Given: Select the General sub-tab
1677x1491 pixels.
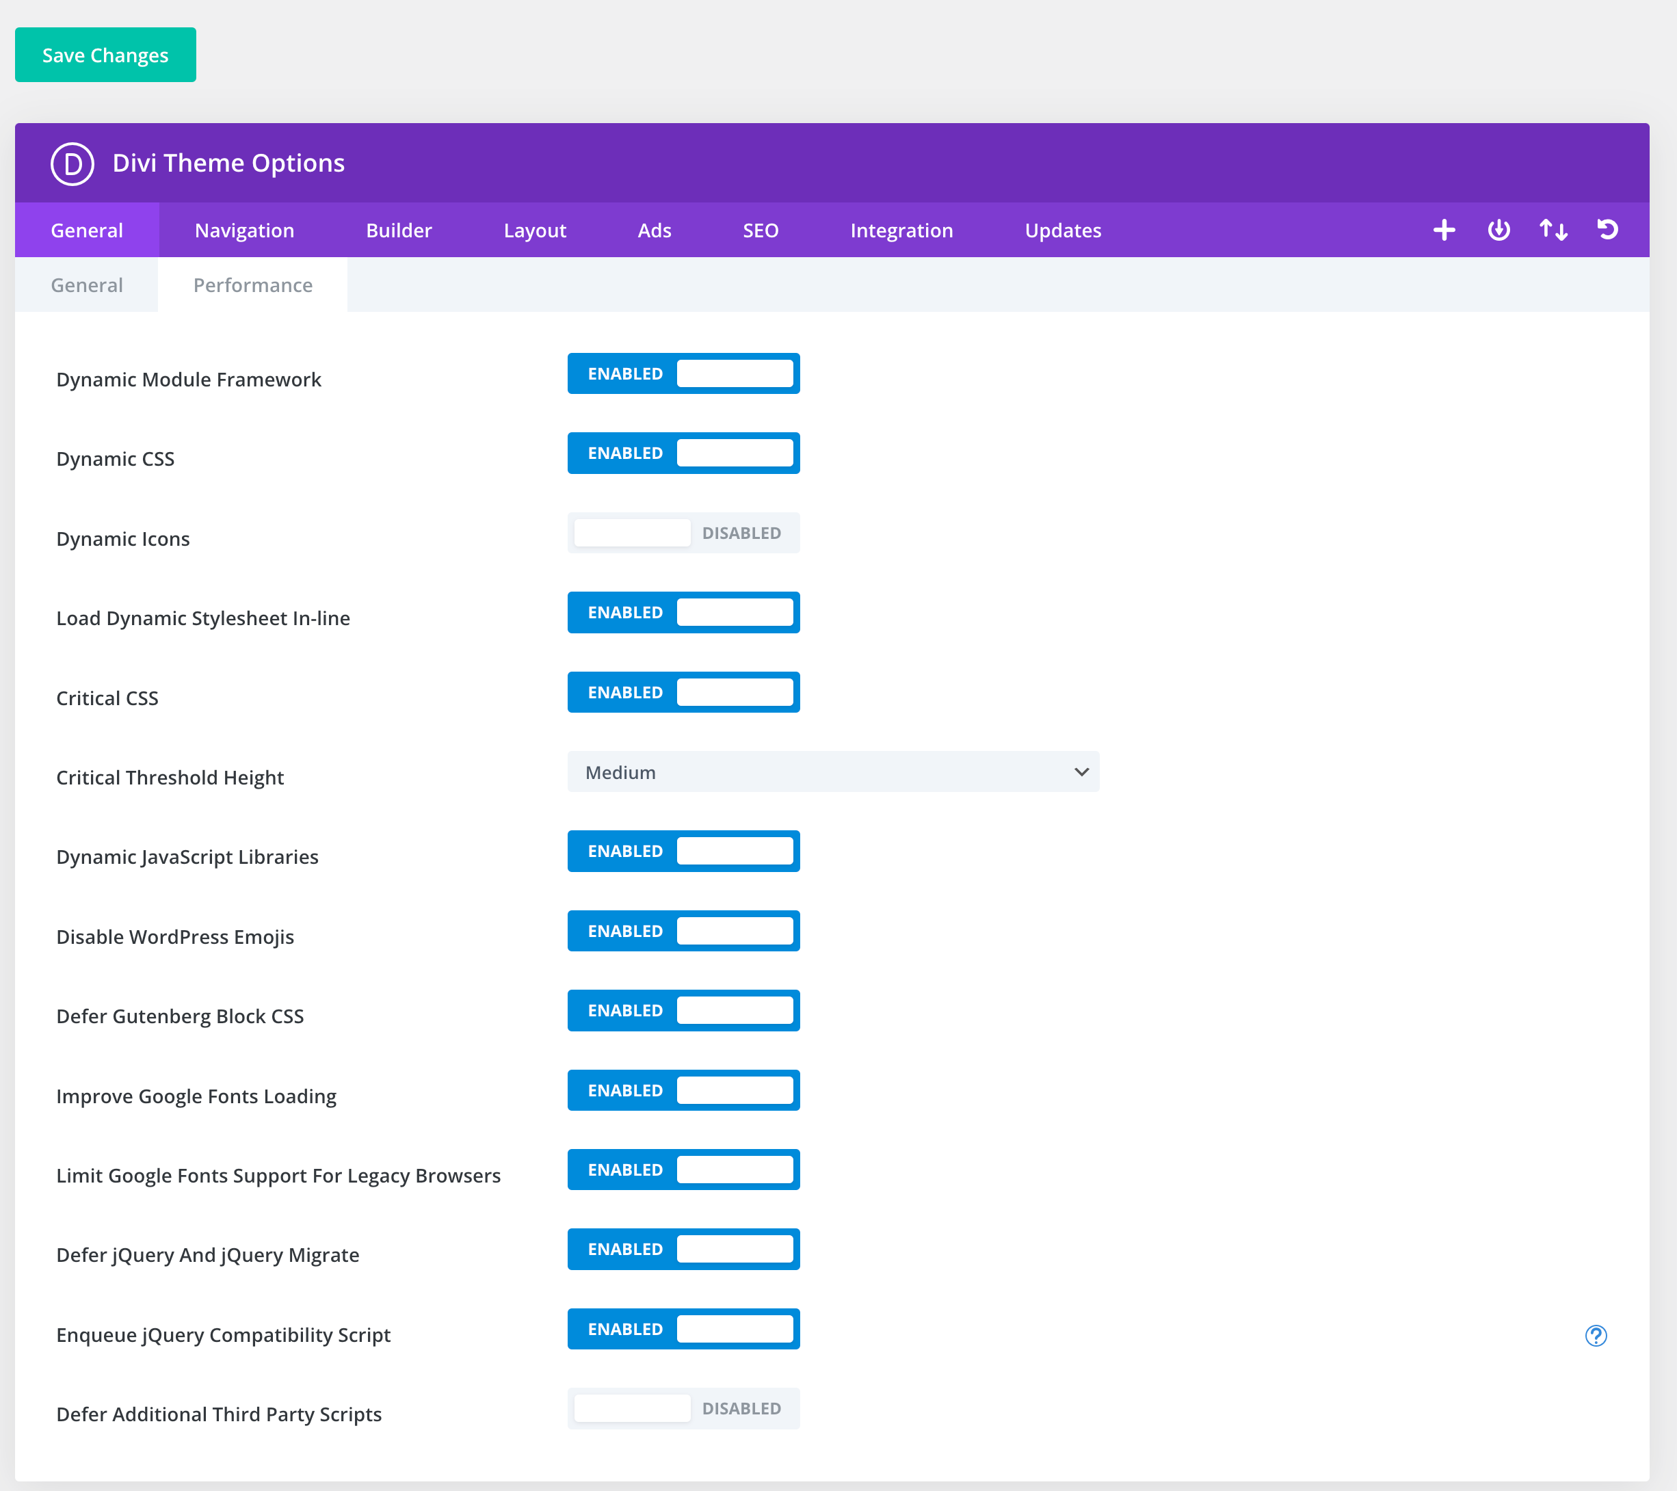Looking at the screenshot, I should (x=87, y=285).
